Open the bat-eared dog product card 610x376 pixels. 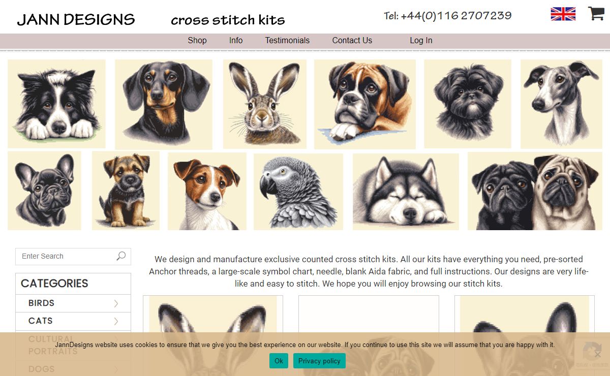click(525, 335)
